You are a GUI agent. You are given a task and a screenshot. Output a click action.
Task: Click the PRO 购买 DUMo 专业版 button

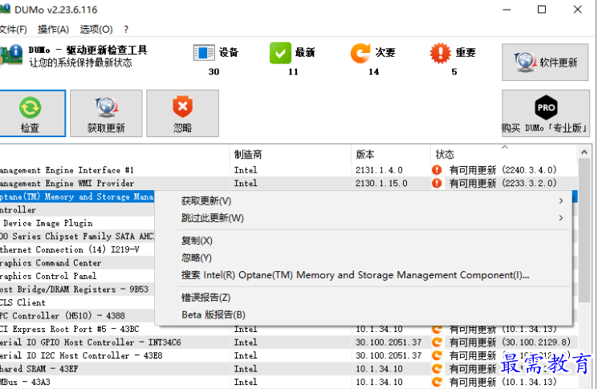pos(545,114)
